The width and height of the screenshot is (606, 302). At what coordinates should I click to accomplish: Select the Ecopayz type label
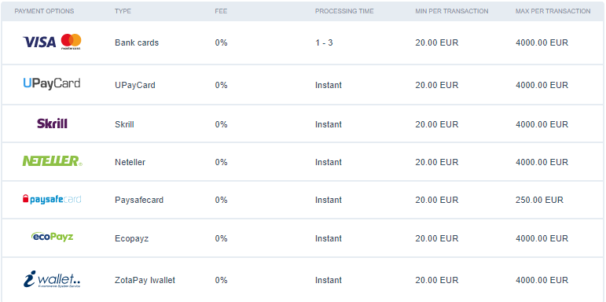click(x=132, y=238)
